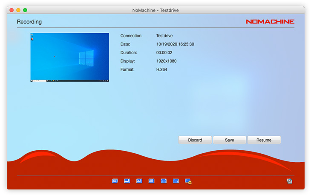Click the sixth bottom icon beside the gear monitor

point(176,181)
